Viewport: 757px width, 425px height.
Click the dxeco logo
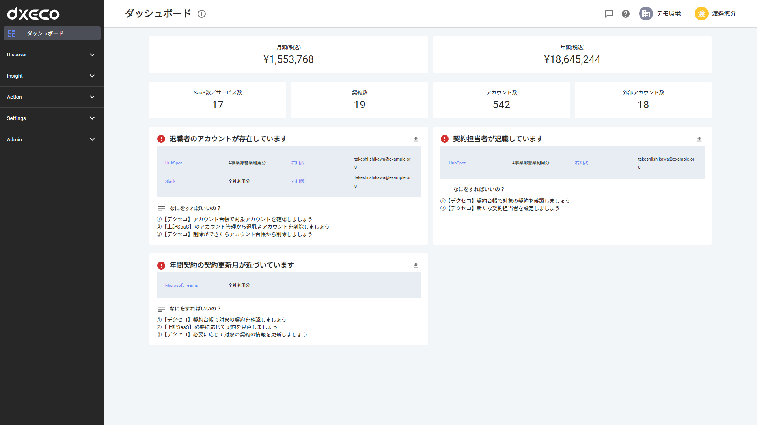[34, 14]
